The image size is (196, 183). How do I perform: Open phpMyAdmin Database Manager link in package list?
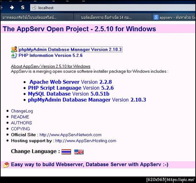(x=69, y=100)
